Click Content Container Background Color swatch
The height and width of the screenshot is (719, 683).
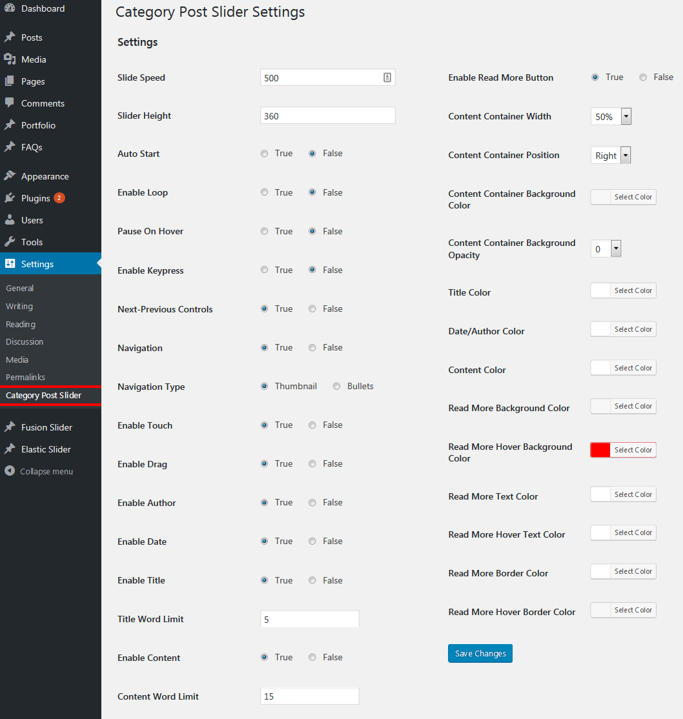coord(600,197)
